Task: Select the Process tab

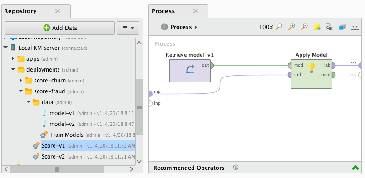Action: click(163, 11)
